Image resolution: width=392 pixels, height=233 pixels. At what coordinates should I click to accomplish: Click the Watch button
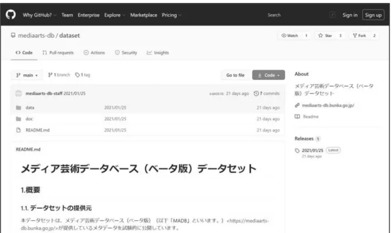point(290,36)
